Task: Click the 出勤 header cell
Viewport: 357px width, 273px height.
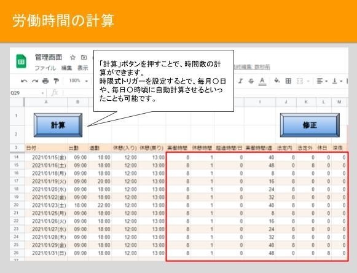Action: click(77, 148)
